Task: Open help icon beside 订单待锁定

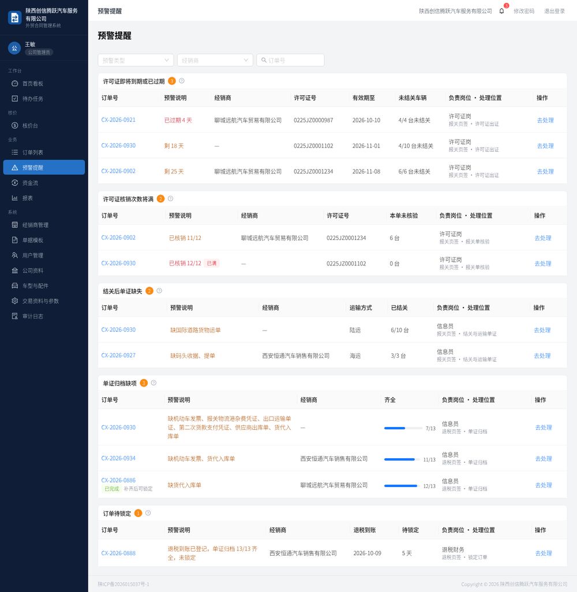Action: 148,513
